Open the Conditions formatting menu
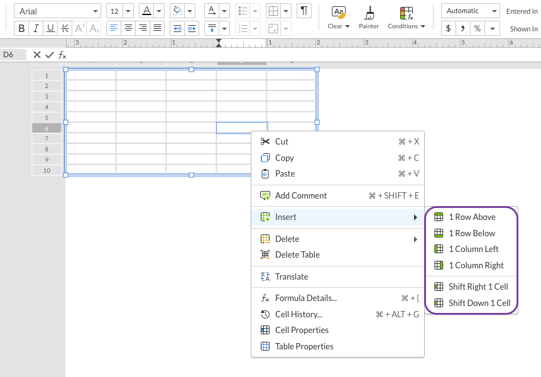Screen dimensions: 541x377 (x=406, y=18)
